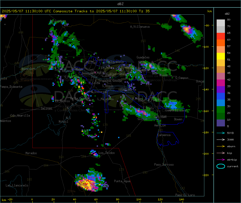Select the yellow 51 dBZ color swatch
This screenshot has height=203, width=241.
[x=221, y=56]
